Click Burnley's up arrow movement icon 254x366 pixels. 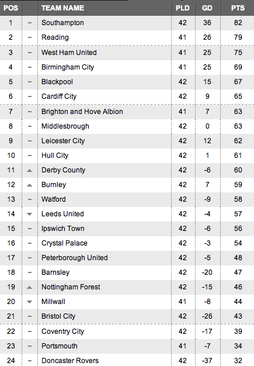coord(29,185)
